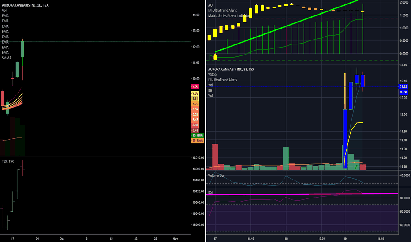Select the BB indicator label

(x=210, y=90)
